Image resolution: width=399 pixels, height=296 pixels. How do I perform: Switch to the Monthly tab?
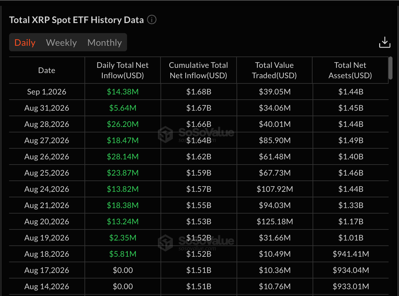click(105, 43)
